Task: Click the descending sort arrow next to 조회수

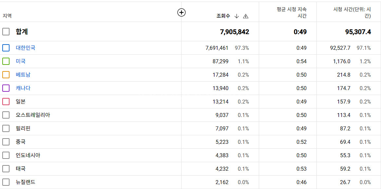Action: point(237,16)
